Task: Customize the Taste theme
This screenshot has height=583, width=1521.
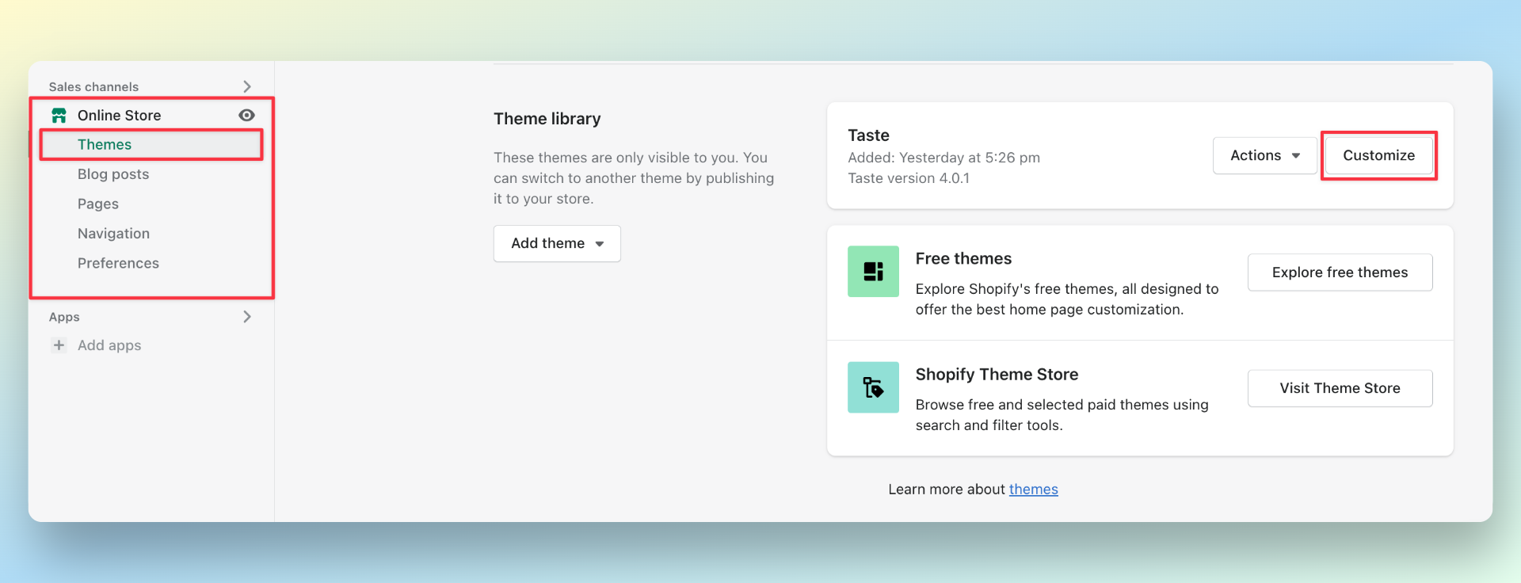Action: tap(1378, 155)
